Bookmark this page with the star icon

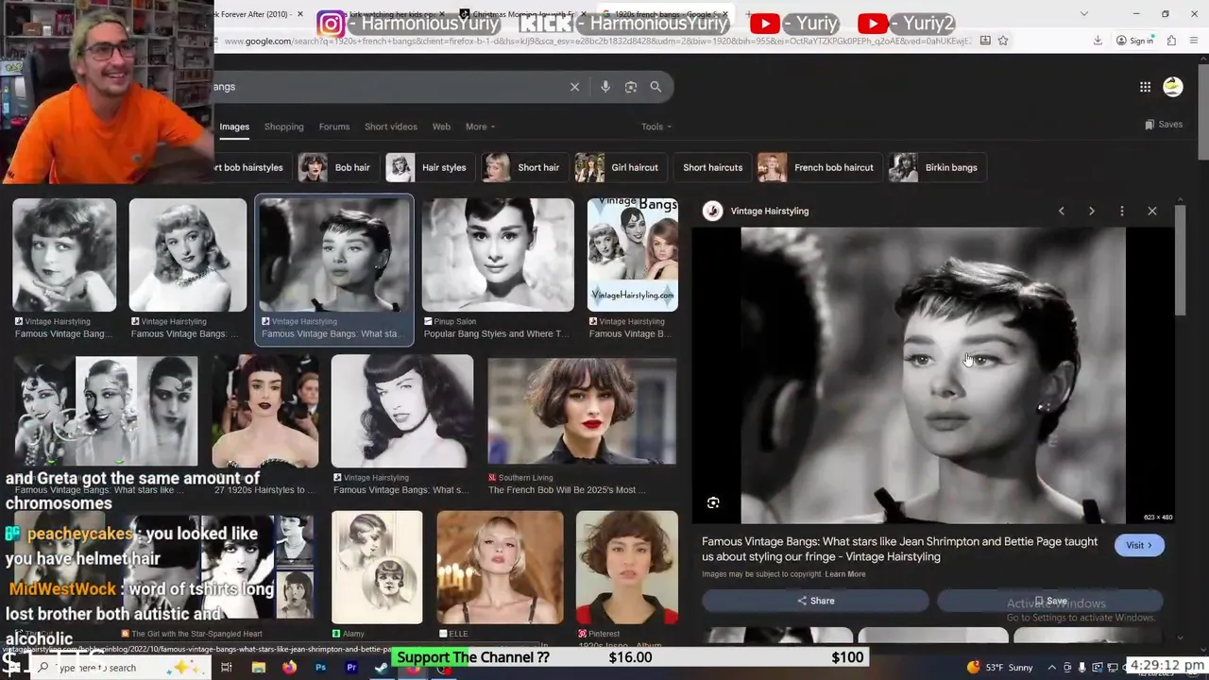point(1003,41)
